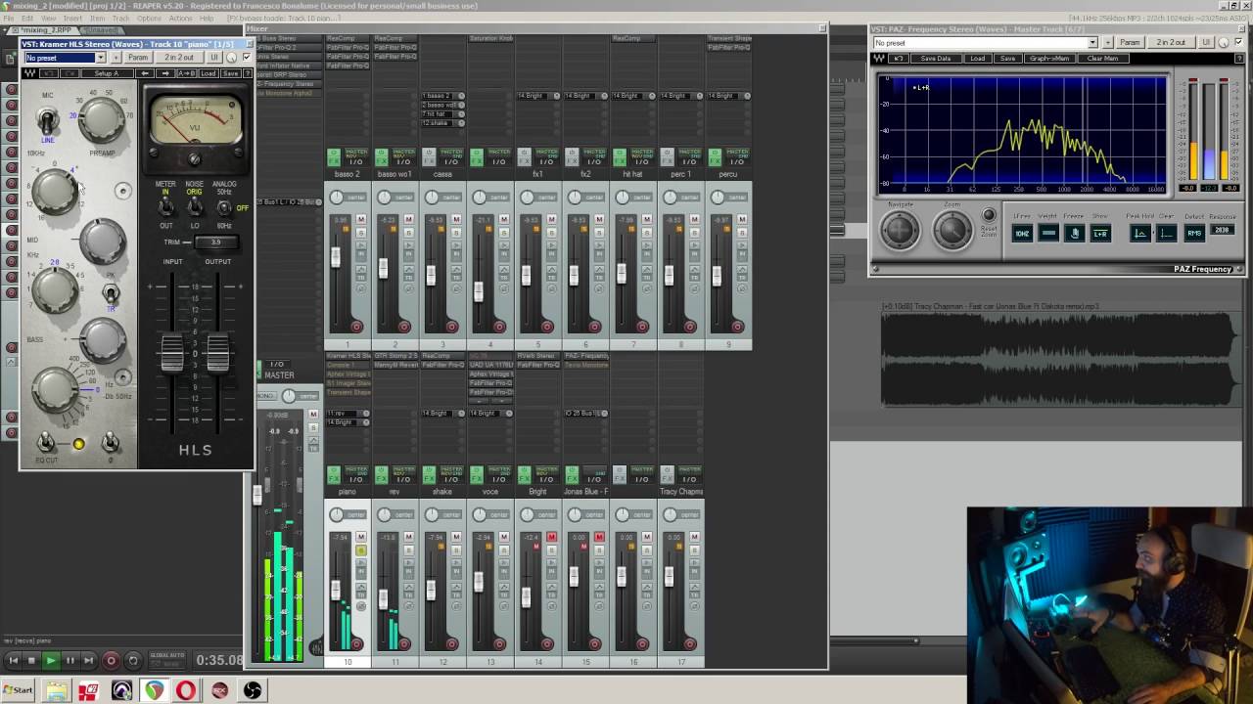Open the File menu
This screenshot has height=704, width=1253.
pyautogui.click(x=9, y=19)
